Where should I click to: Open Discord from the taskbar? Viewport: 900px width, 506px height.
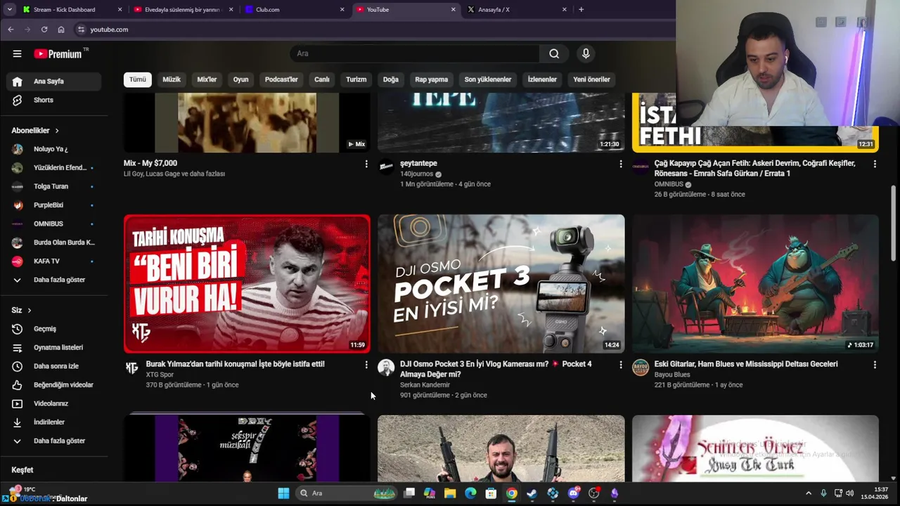click(x=574, y=493)
